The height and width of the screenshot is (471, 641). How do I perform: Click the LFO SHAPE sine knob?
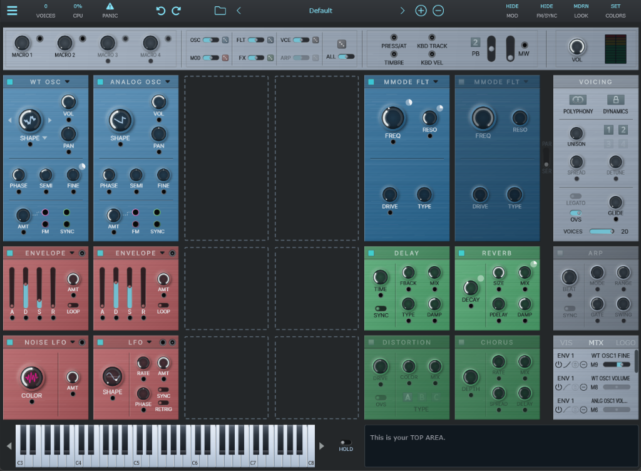tap(113, 376)
